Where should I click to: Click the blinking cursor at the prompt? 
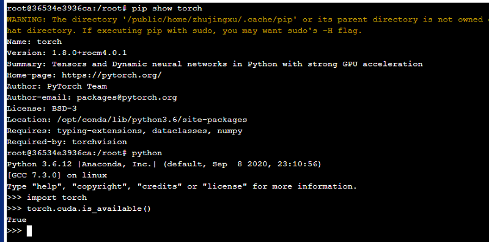click(x=29, y=231)
